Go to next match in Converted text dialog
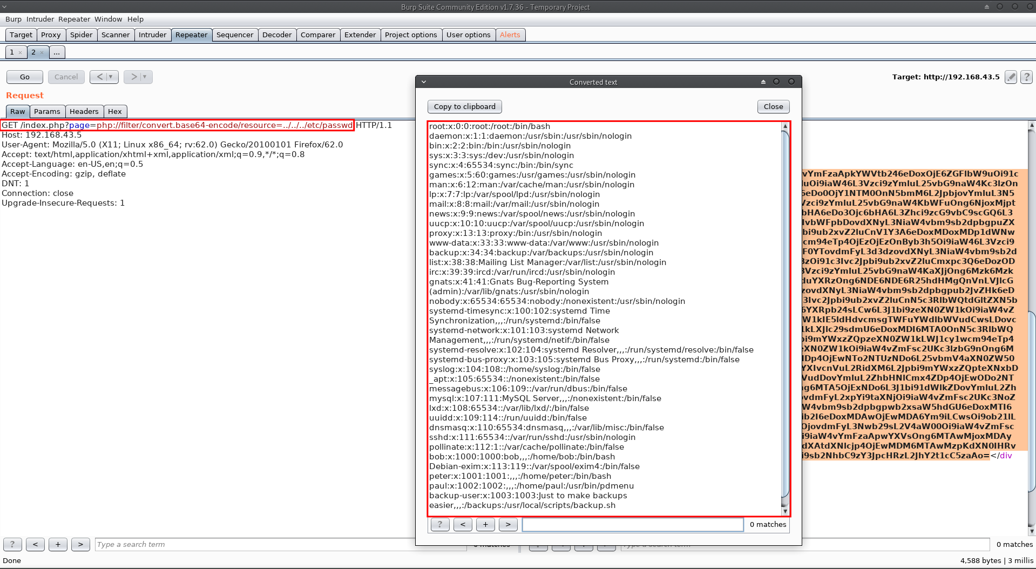This screenshot has width=1036, height=569. (x=508, y=524)
